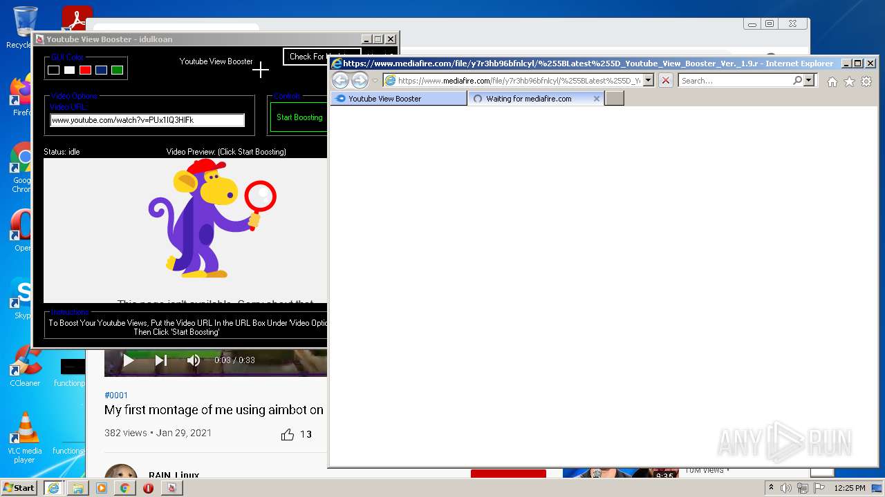
Task: Expand the address bar URL dropdown
Action: point(648,81)
